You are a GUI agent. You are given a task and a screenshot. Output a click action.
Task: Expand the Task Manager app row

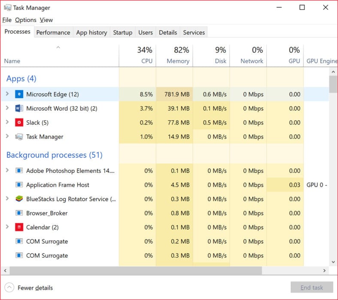click(7, 136)
